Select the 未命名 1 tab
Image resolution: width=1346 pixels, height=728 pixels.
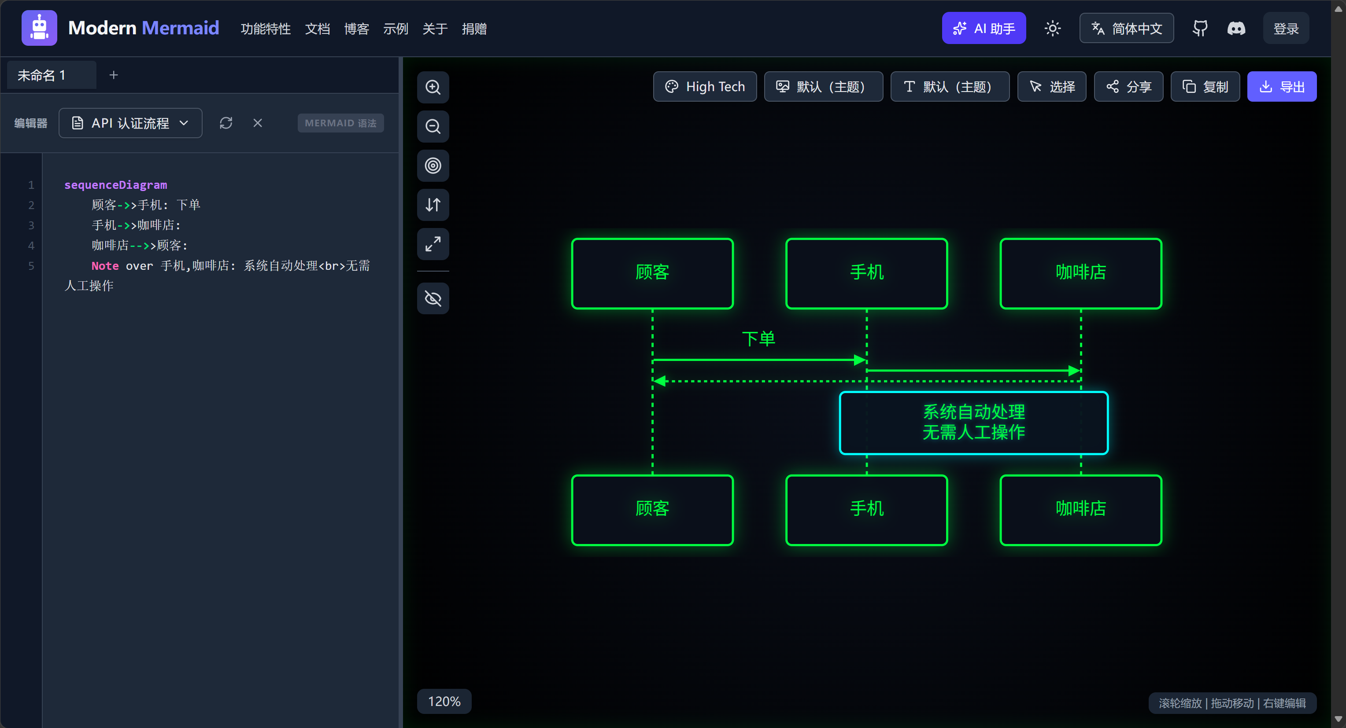[51, 75]
